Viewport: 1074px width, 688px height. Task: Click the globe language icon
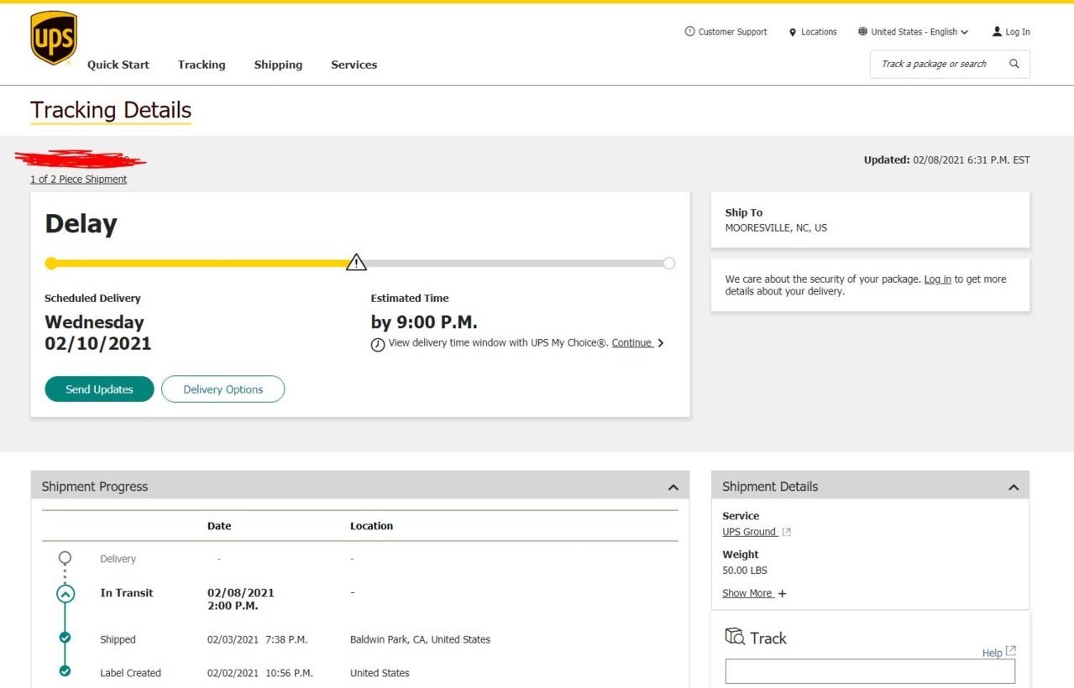pyautogui.click(x=862, y=32)
